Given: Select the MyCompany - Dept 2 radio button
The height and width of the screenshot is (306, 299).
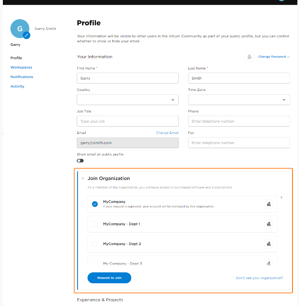Looking at the screenshot, I should pyautogui.click(x=95, y=244).
